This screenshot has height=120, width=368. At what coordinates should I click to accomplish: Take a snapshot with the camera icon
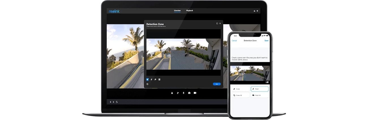click(x=189, y=93)
